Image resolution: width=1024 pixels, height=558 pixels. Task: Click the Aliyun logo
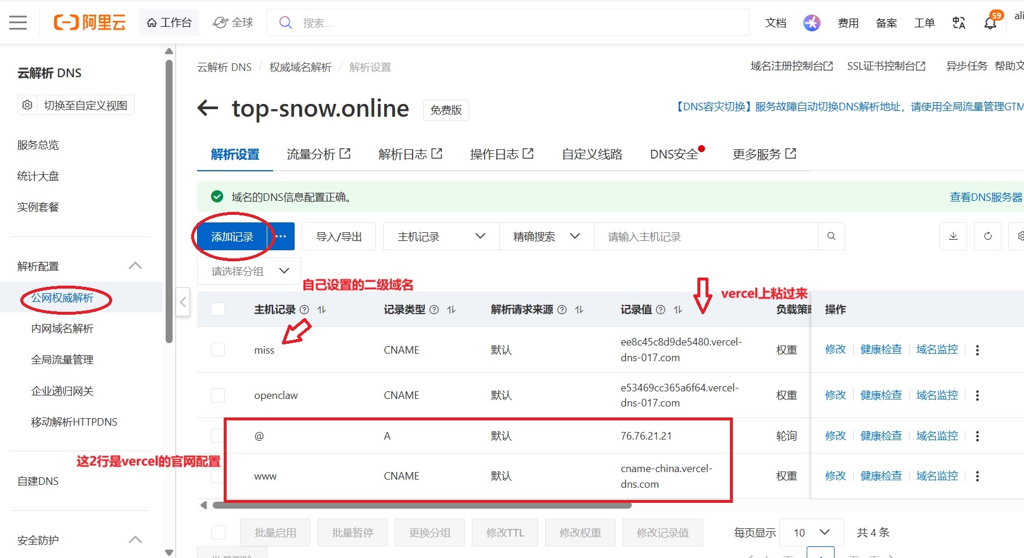(x=90, y=23)
